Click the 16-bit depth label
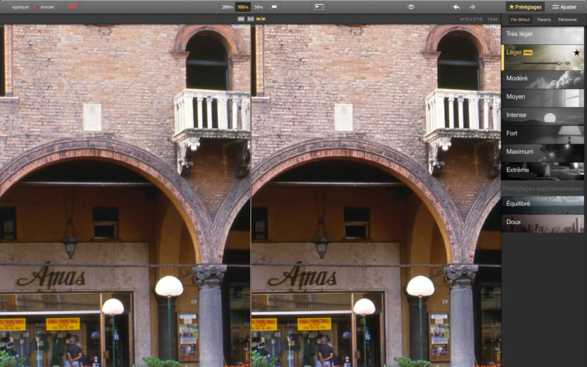 click(x=492, y=19)
